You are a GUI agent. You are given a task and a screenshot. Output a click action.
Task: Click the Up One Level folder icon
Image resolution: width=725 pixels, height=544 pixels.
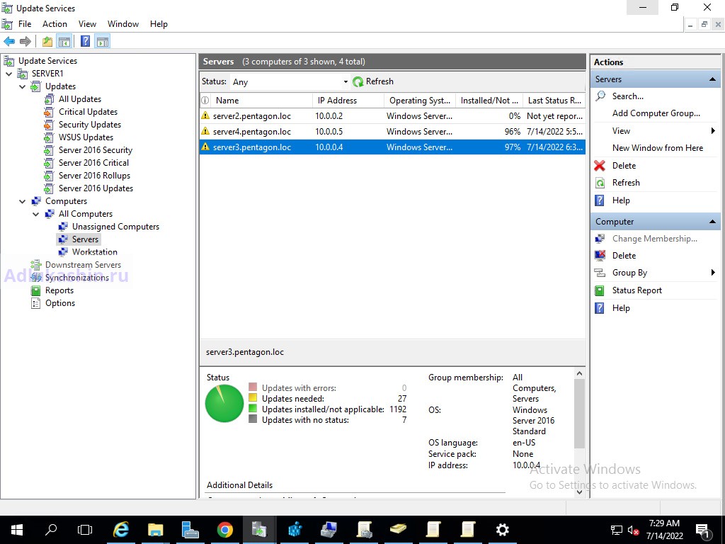(47, 42)
